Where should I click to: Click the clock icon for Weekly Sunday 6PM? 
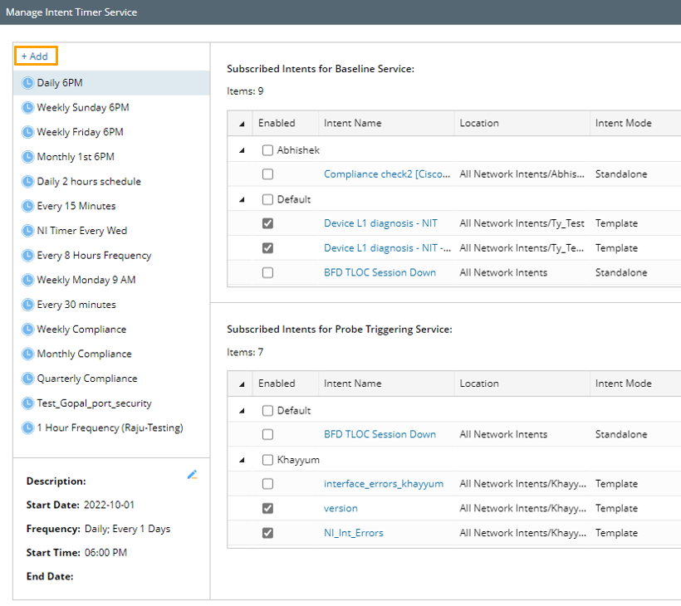(x=27, y=107)
